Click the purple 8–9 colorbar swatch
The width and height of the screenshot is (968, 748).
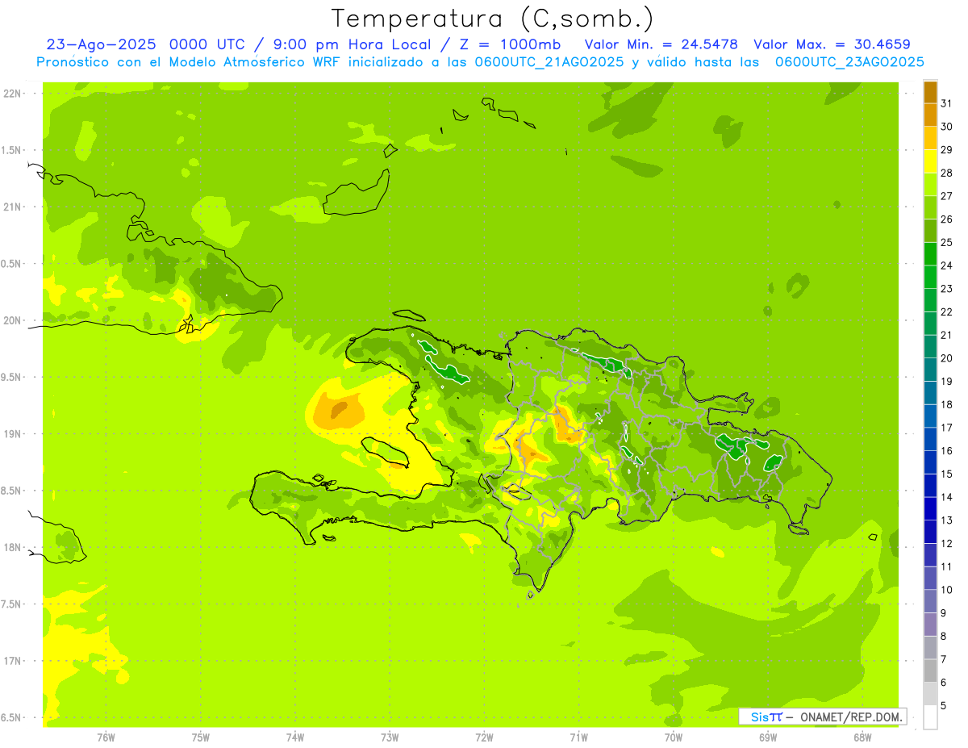930,625
